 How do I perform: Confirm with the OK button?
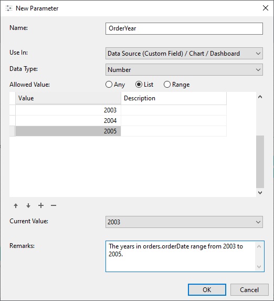[x=207, y=289]
